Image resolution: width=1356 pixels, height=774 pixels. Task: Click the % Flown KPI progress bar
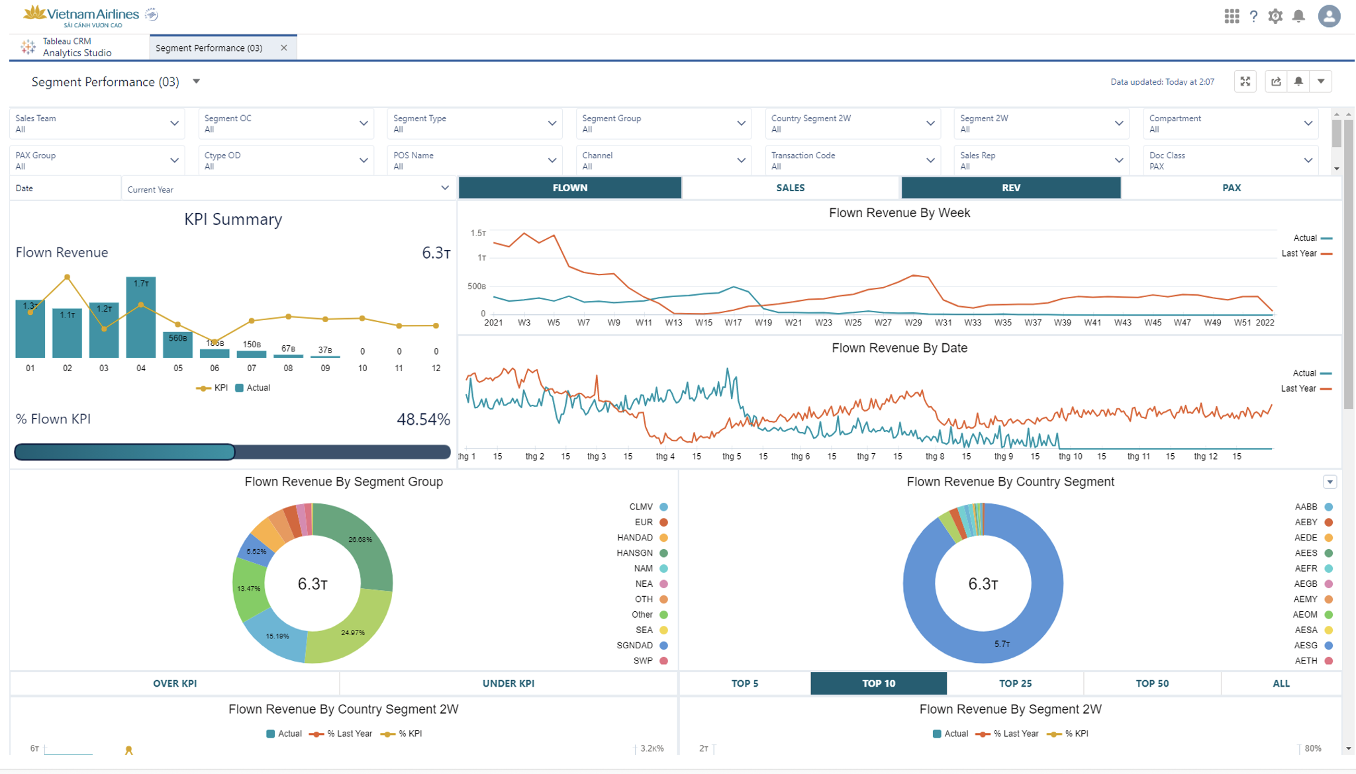click(x=232, y=452)
